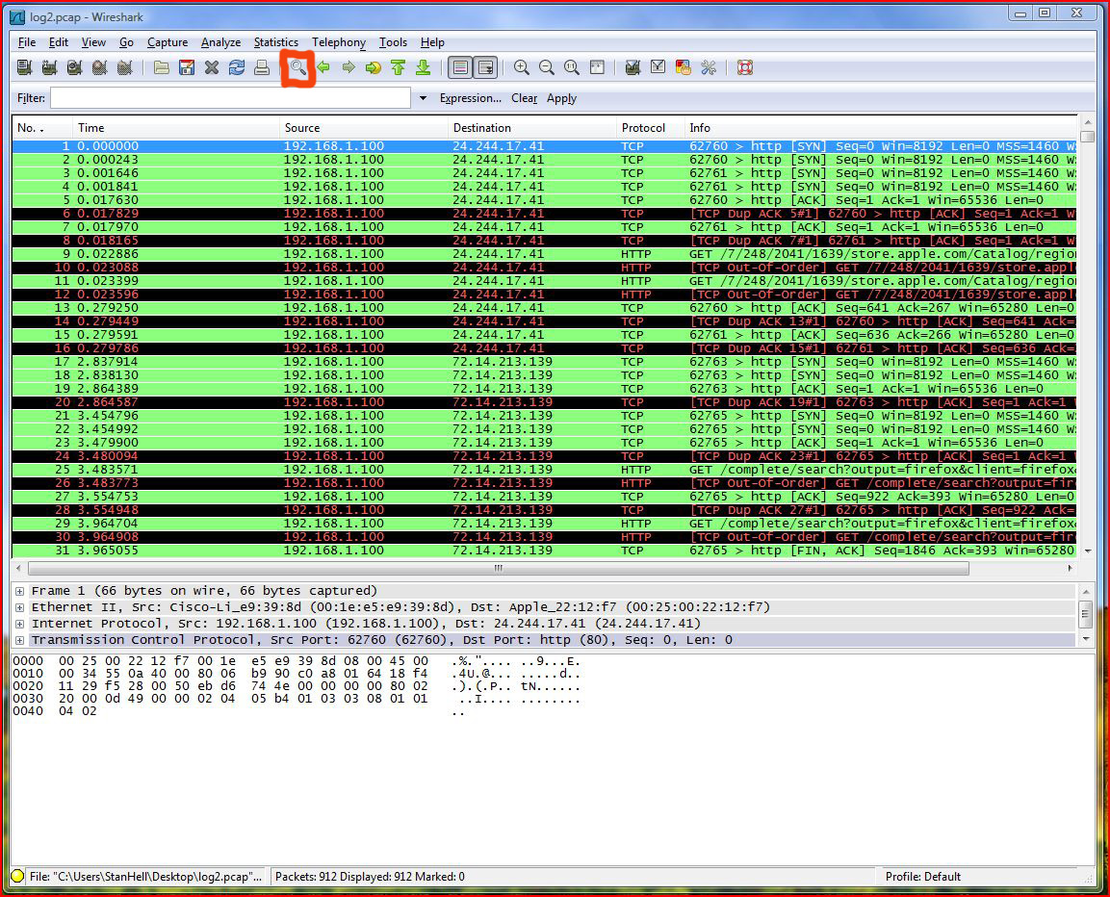Screen dimensions: 1110x897
Task: Open the coloring rules editor
Action: pos(684,68)
